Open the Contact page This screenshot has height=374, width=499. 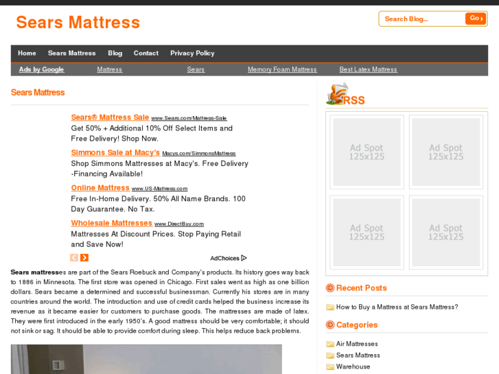(x=146, y=53)
